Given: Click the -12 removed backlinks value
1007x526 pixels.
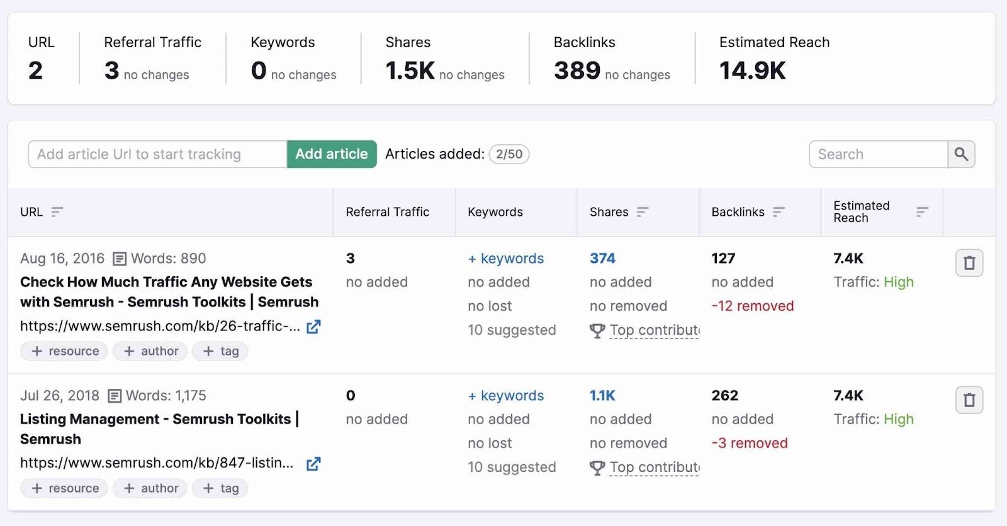Looking at the screenshot, I should click(x=753, y=306).
